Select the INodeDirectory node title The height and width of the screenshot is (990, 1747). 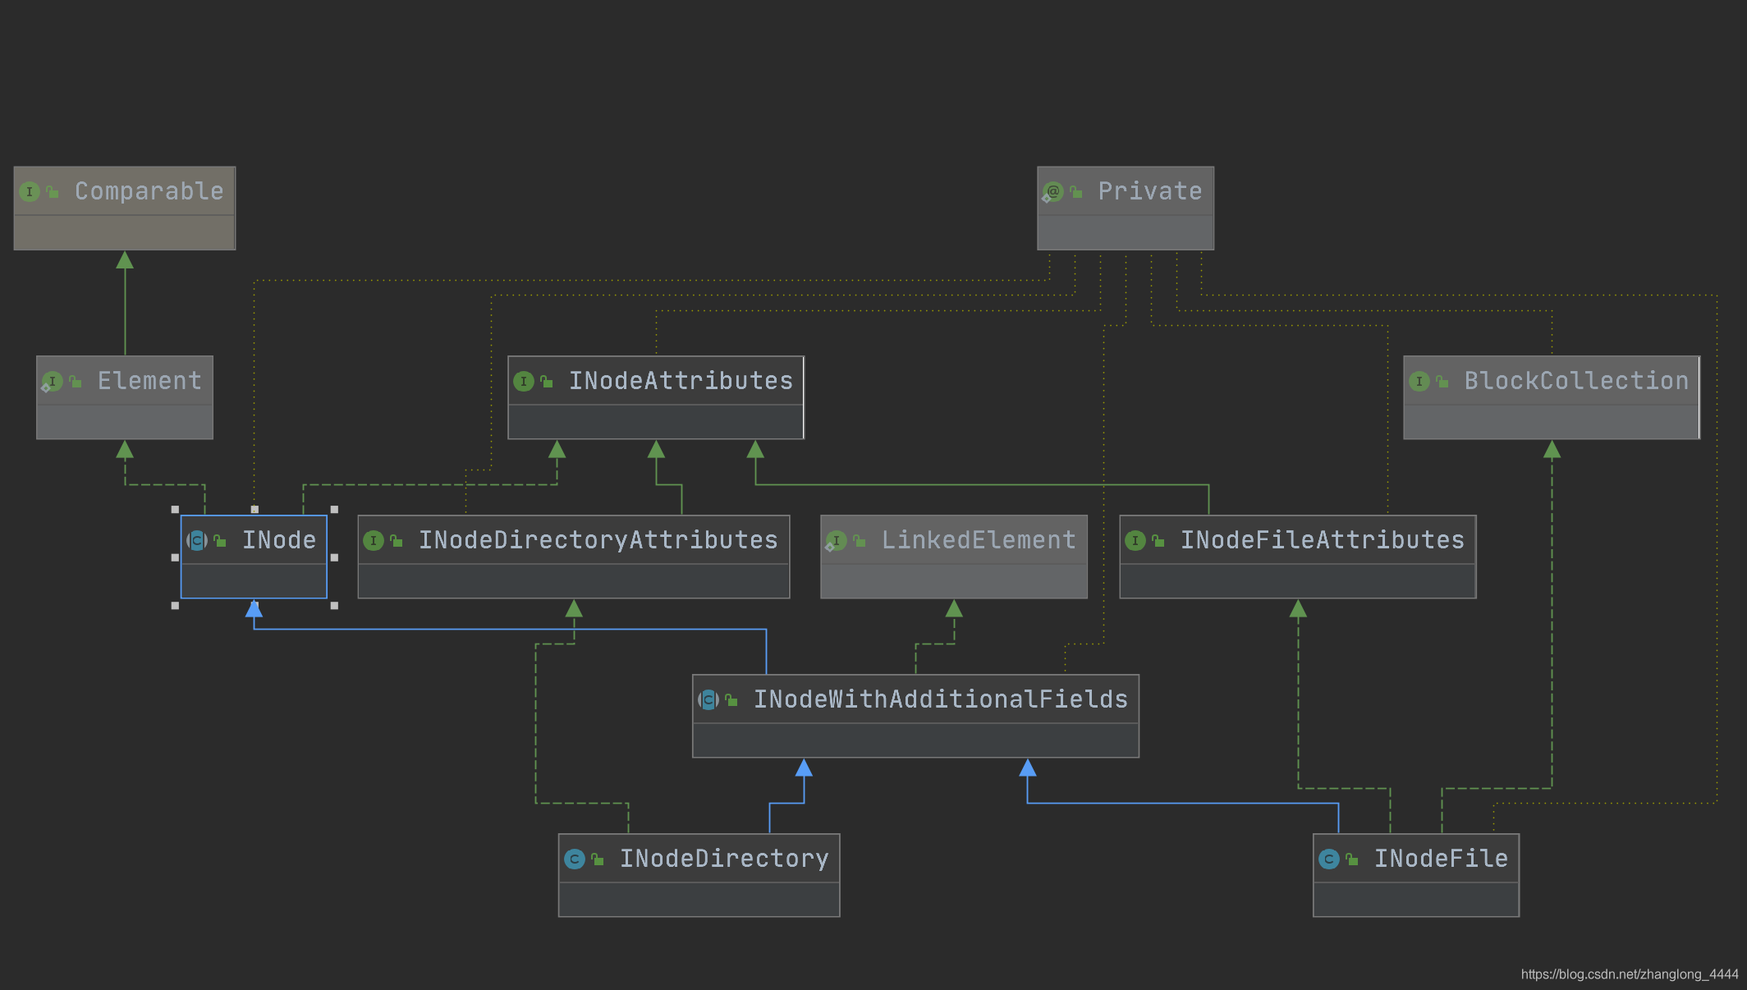coord(725,858)
